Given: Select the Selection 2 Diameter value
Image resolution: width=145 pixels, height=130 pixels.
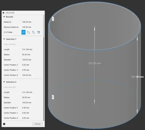Looking at the screenshot, I should pyautogui.click(x=27, y=103).
